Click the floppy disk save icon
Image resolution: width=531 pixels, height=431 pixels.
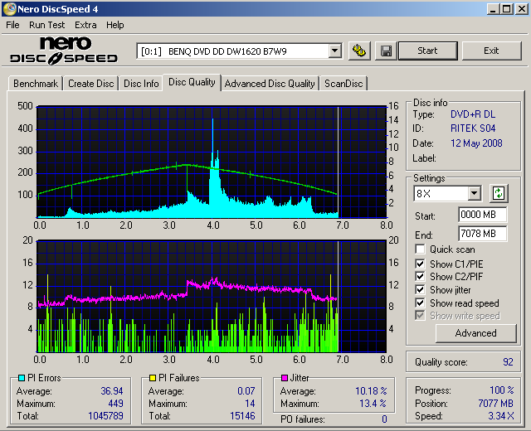point(386,51)
